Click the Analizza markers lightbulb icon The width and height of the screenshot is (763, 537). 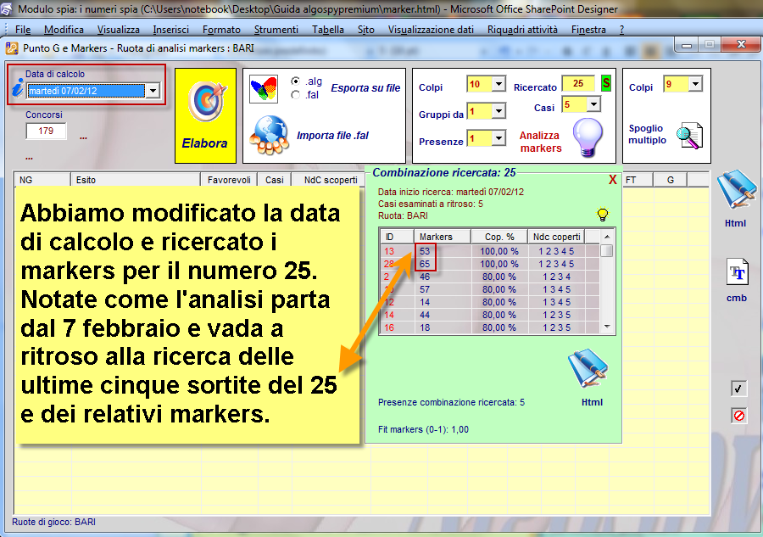(x=588, y=137)
